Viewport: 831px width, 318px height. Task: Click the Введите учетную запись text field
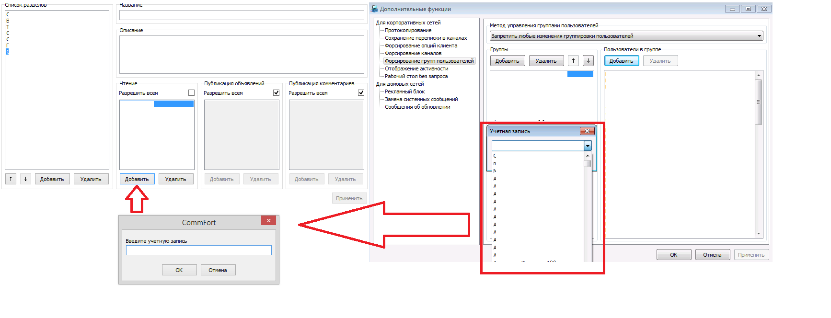tap(198, 250)
